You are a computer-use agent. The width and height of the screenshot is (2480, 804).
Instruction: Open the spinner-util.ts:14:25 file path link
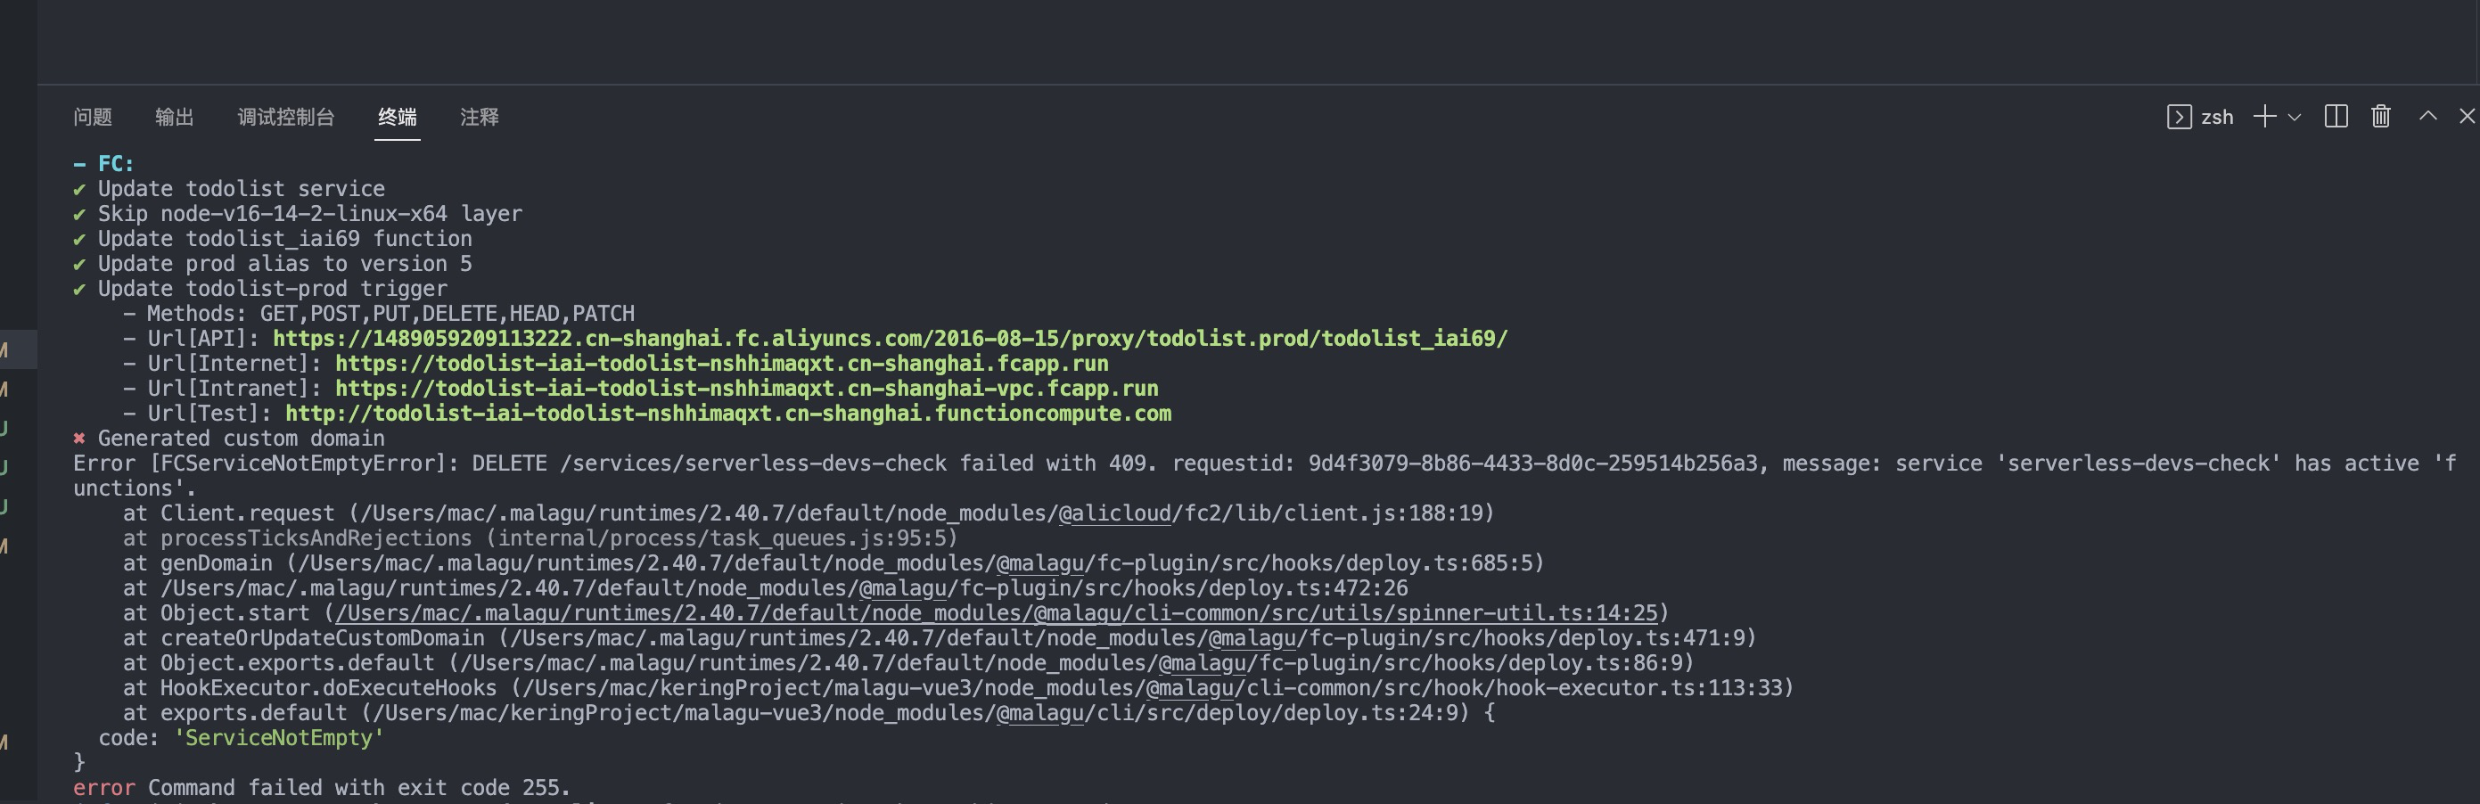point(997,613)
